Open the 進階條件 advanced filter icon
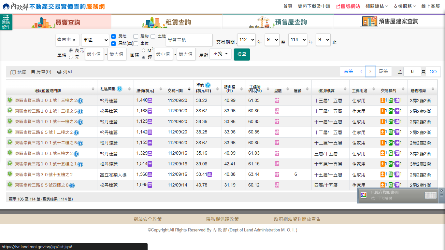This screenshot has width=445, height=250. click(6, 22)
